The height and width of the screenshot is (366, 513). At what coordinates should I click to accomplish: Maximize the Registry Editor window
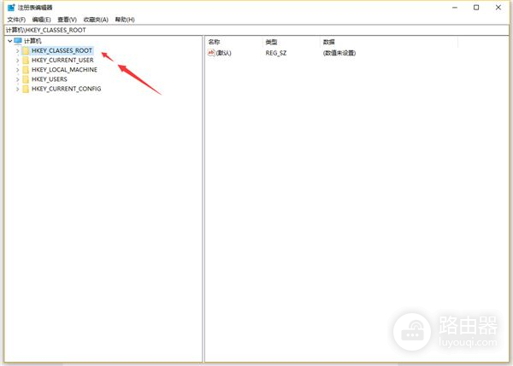pyautogui.click(x=476, y=8)
